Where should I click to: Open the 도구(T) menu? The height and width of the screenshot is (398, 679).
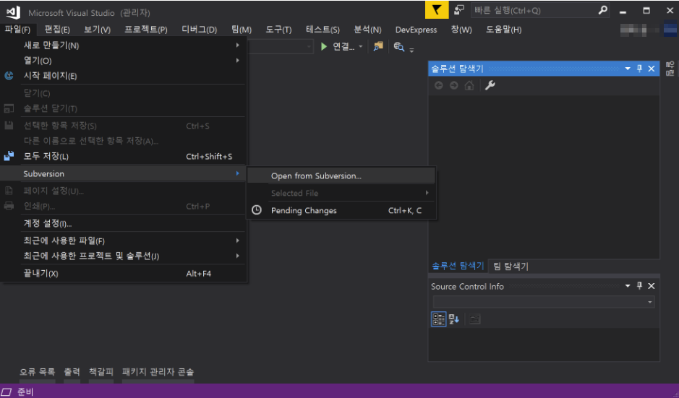click(278, 30)
